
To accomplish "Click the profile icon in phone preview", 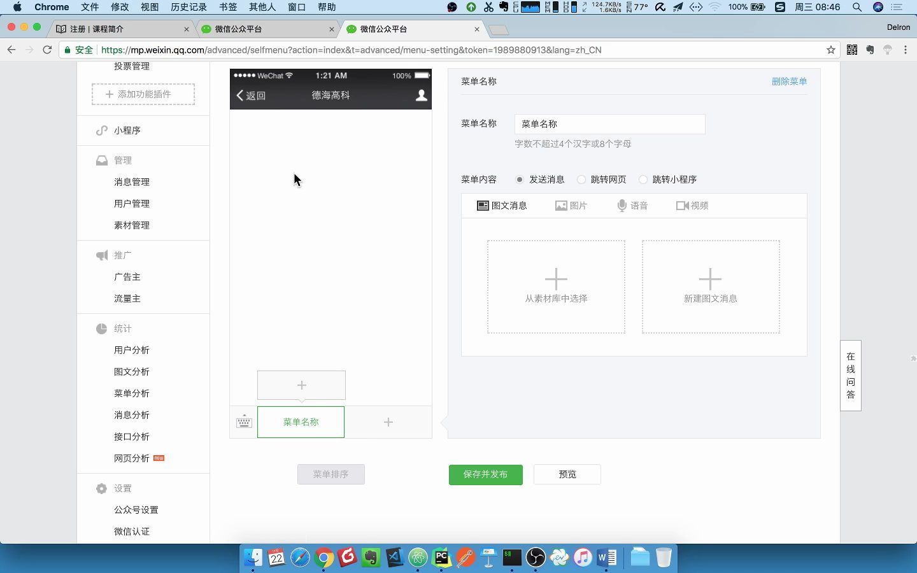I will [420, 95].
